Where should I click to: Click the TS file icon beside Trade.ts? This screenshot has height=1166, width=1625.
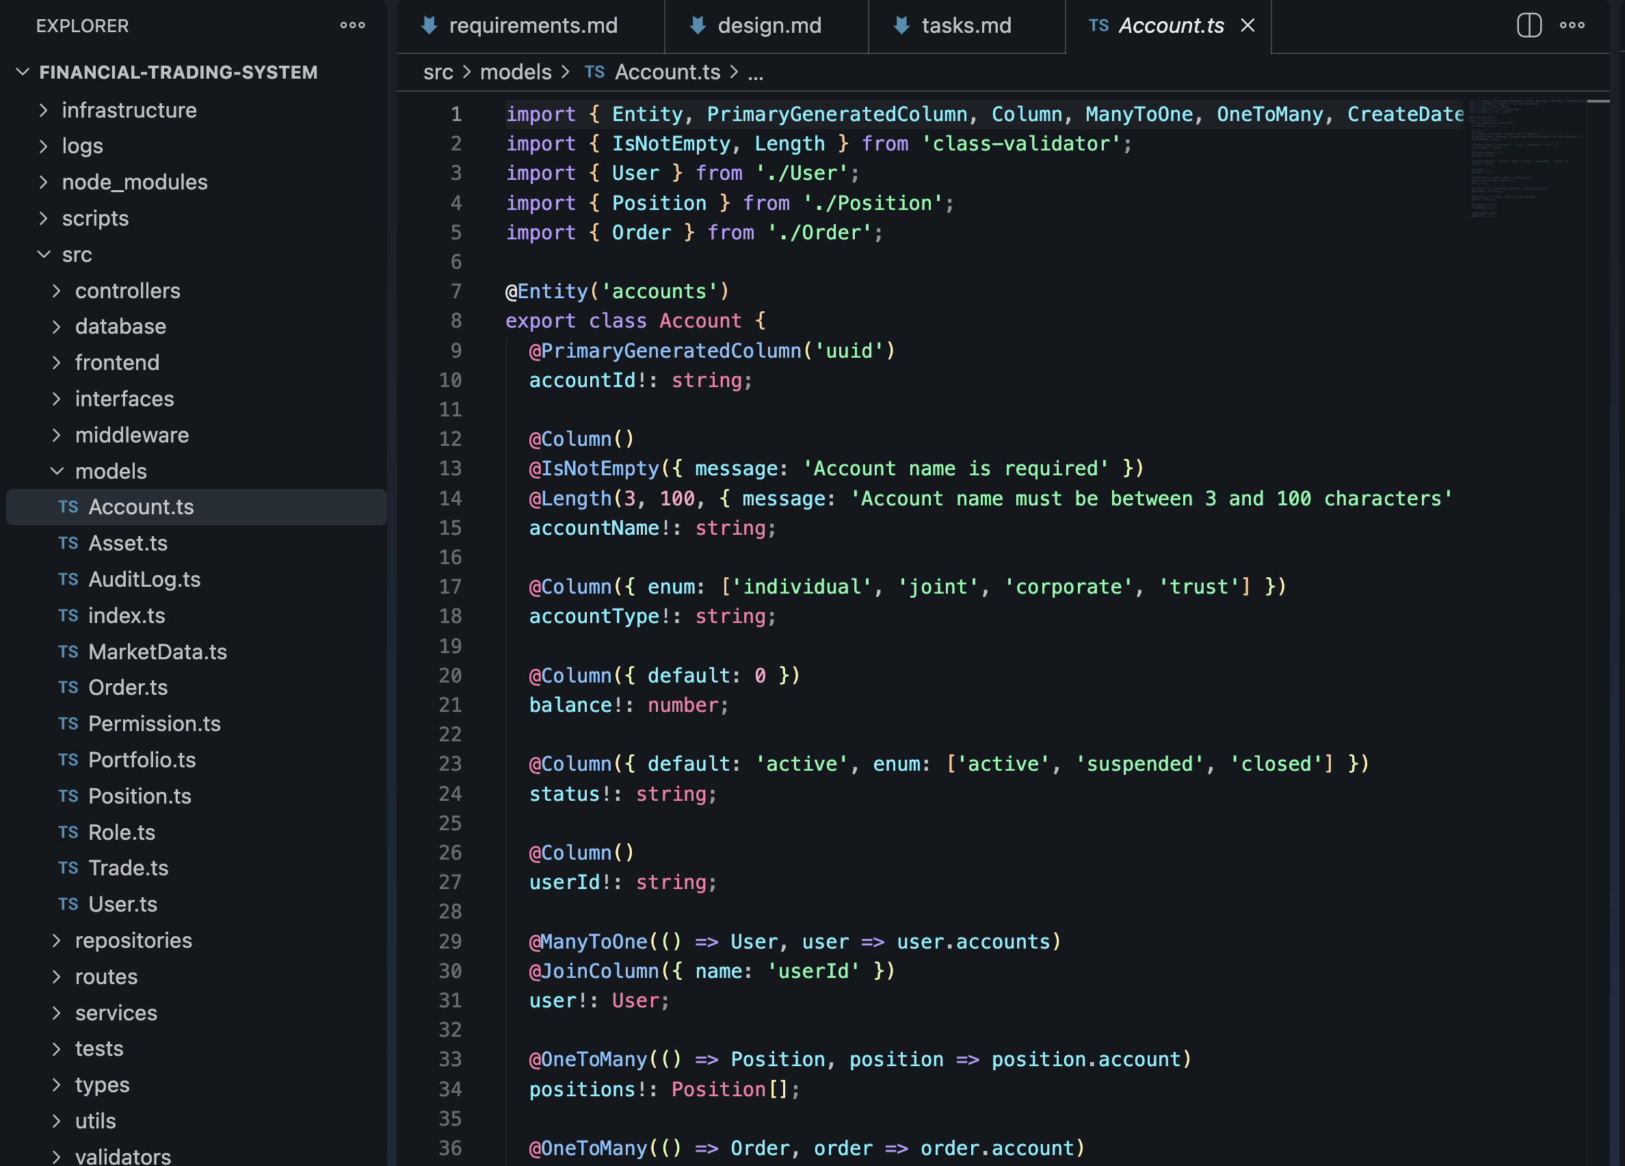pos(68,868)
